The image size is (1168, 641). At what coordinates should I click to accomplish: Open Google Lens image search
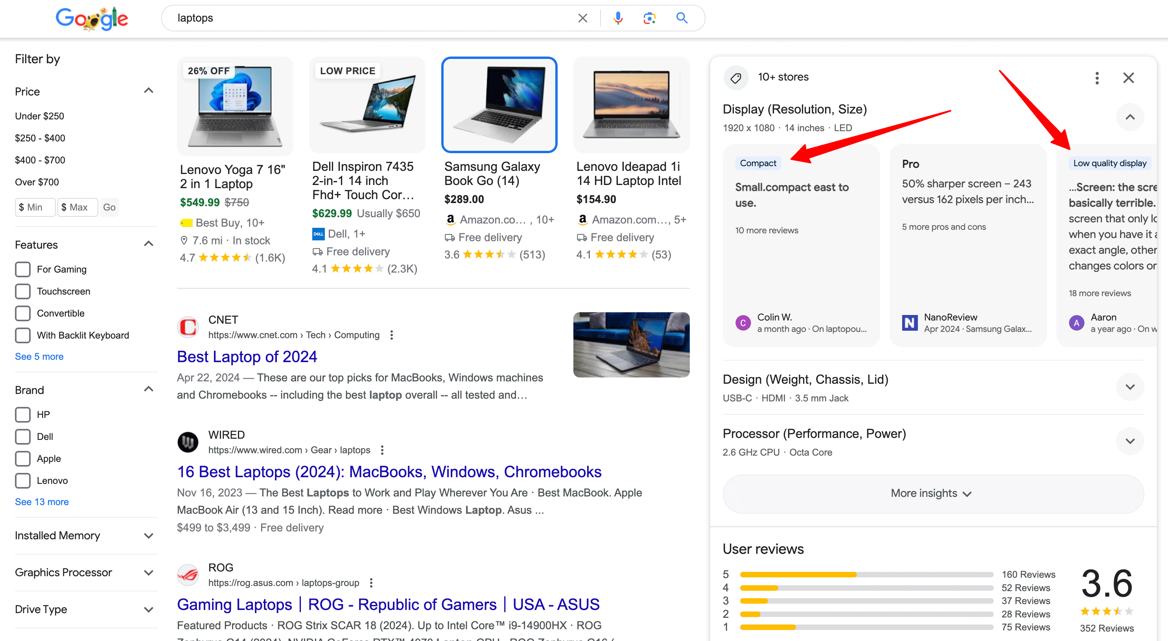pyautogui.click(x=649, y=18)
